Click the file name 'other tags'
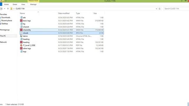This screenshot has width=189, height=106. point(27,48)
